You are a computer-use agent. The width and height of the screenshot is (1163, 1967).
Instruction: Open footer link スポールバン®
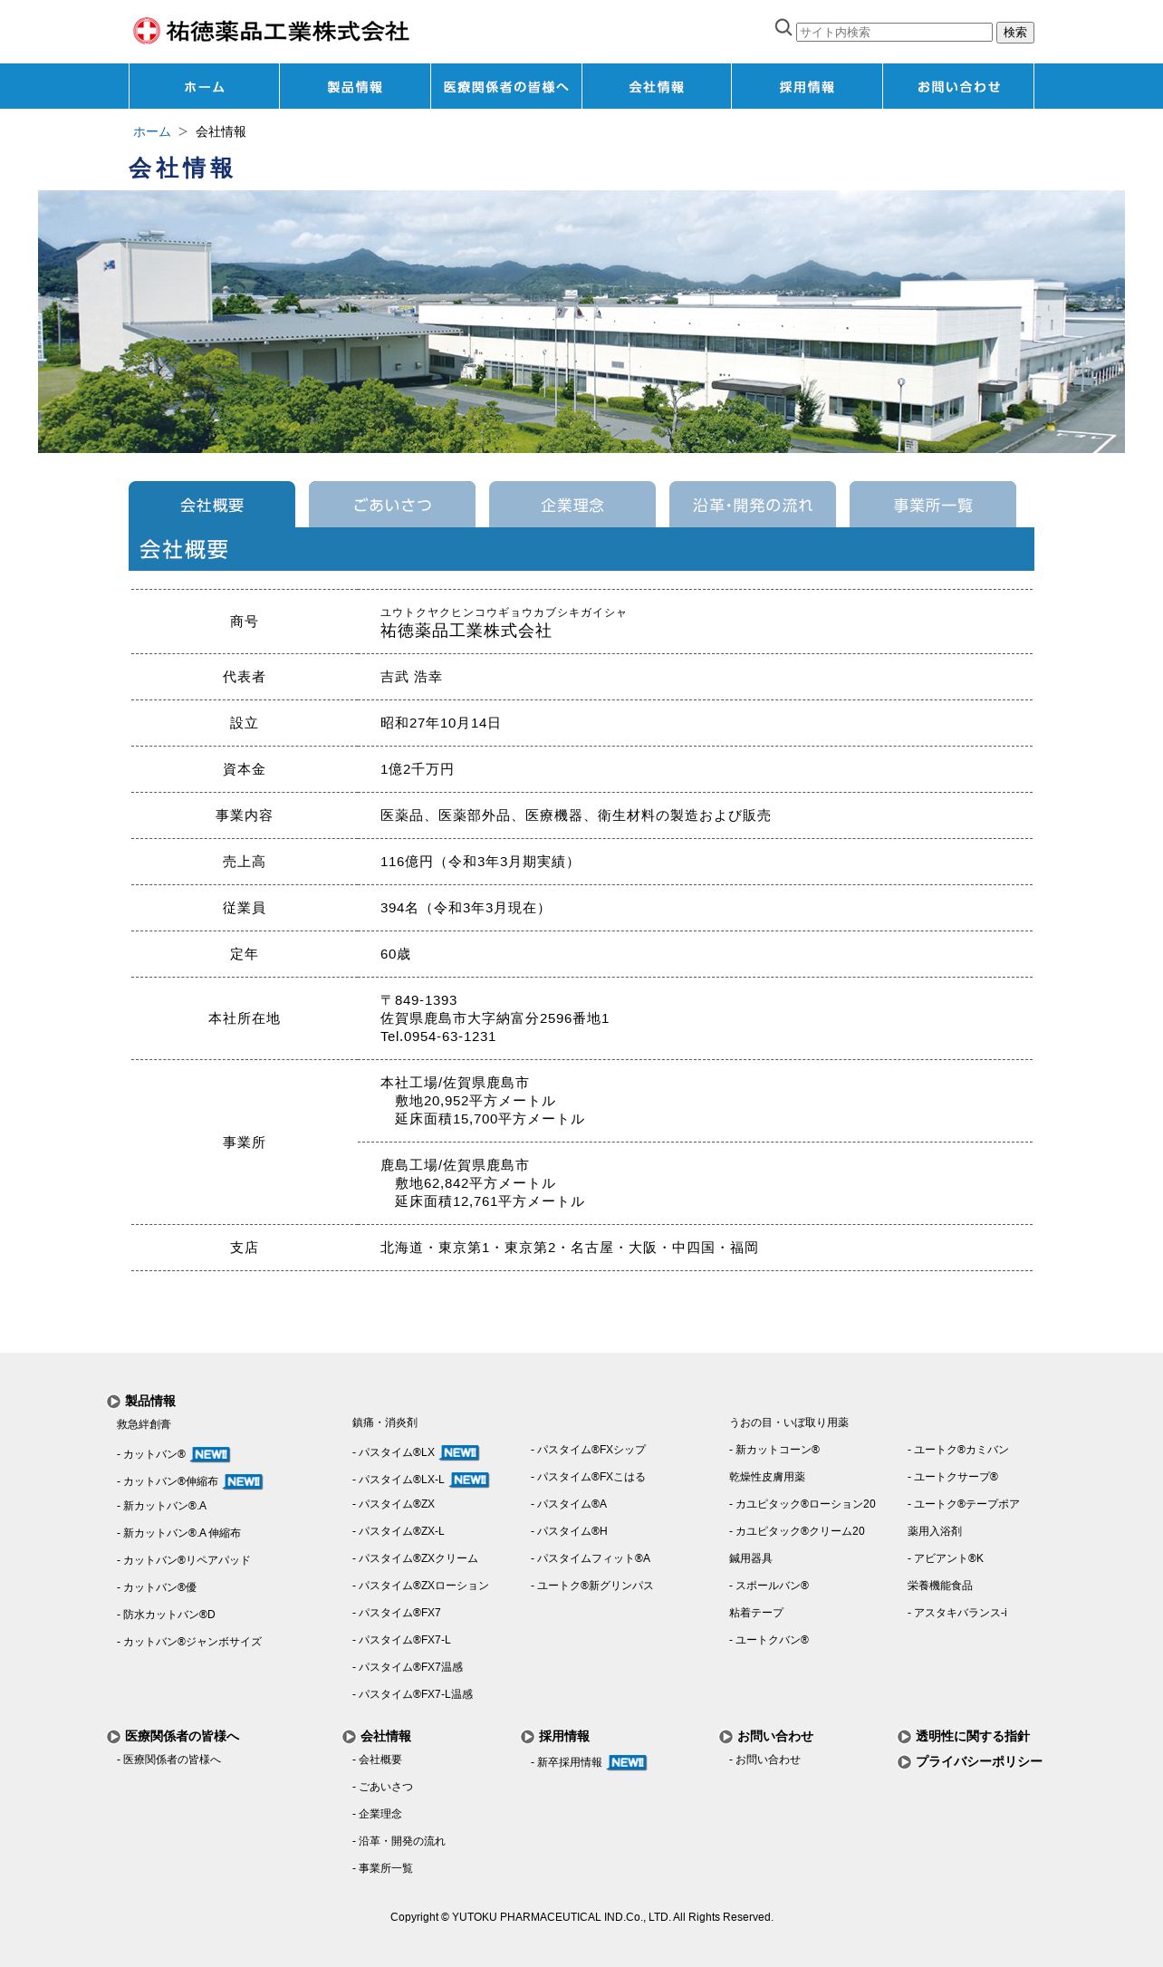(769, 1586)
